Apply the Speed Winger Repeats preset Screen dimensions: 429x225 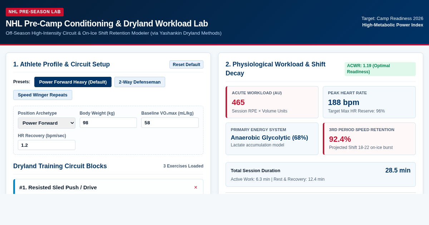pyautogui.click(x=43, y=95)
